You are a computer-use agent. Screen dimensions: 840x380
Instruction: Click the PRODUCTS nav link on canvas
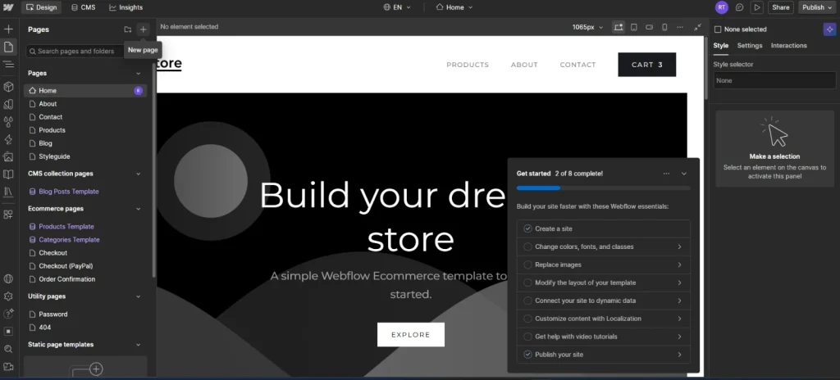[x=468, y=65]
